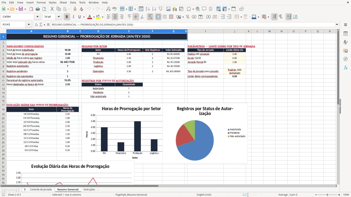Open sidebar Gallery panel icon

[x=345, y=50]
